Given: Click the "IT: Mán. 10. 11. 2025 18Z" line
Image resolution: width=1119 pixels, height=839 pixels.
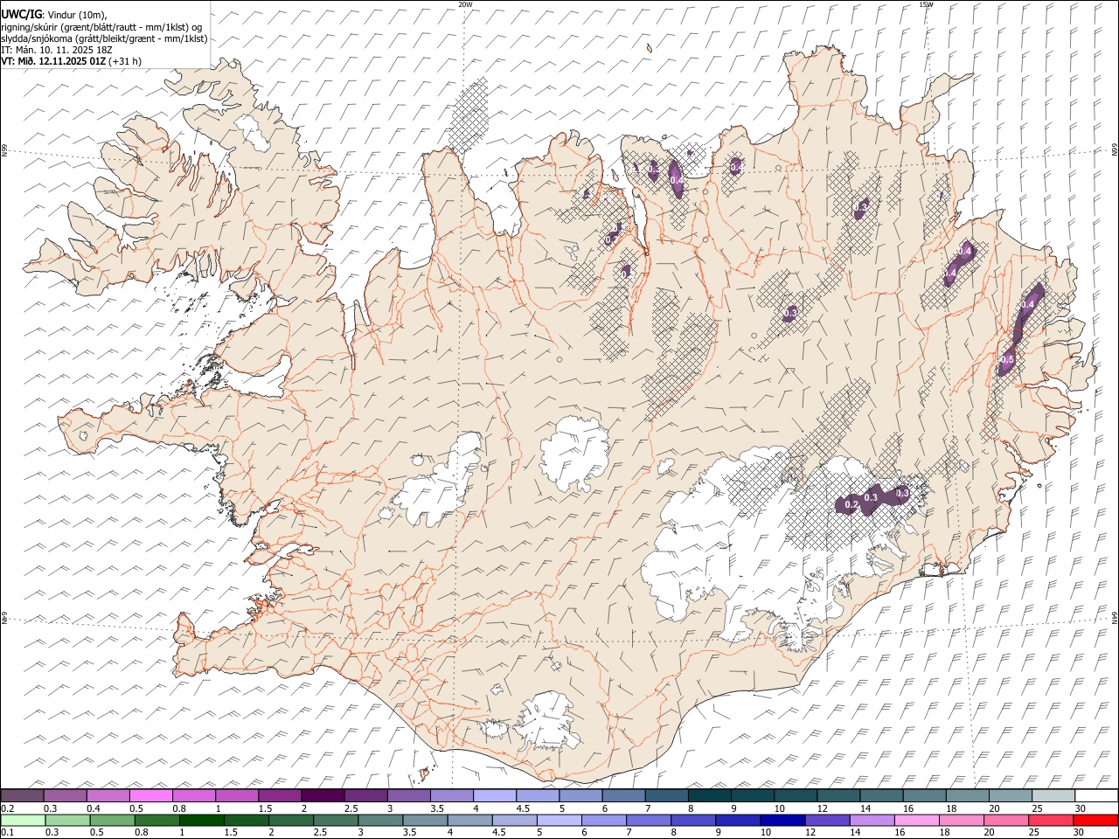Looking at the screenshot, I should point(56,50).
